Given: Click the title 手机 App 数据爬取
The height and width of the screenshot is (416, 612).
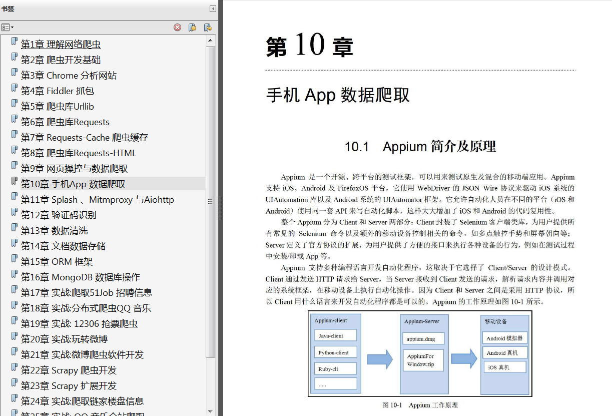Looking at the screenshot, I should click(338, 95).
